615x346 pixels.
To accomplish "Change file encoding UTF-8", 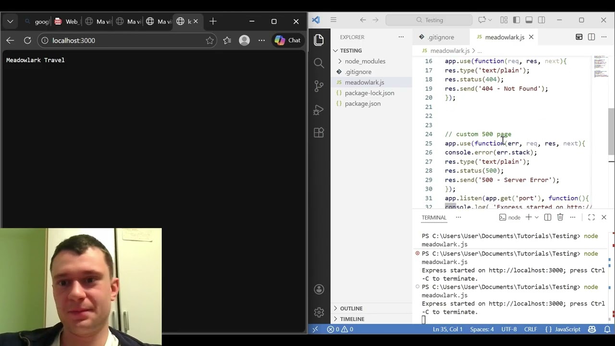I will pos(509,329).
